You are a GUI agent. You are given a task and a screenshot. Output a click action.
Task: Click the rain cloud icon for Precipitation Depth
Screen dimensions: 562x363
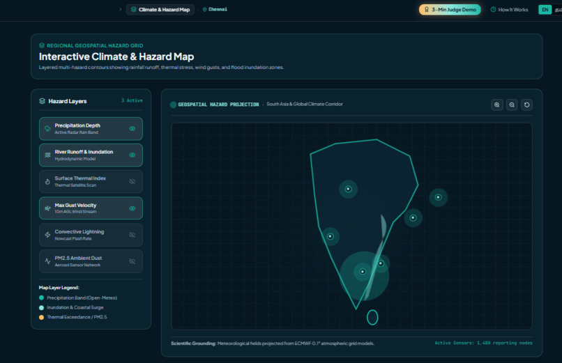tap(47, 129)
